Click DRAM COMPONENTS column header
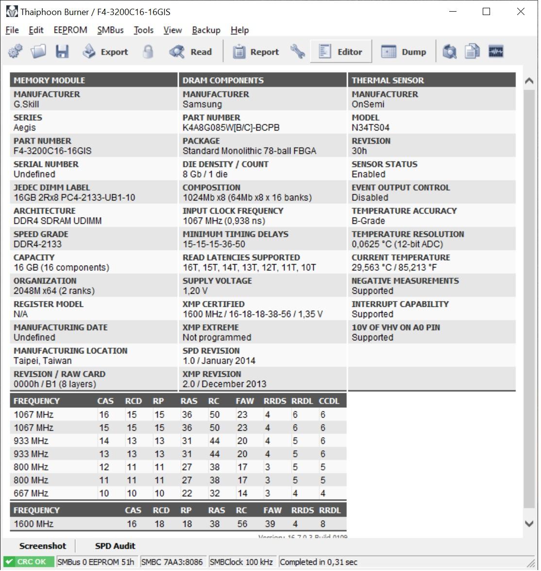Viewport: 541px width, 571px height. pyautogui.click(x=262, y=80)
